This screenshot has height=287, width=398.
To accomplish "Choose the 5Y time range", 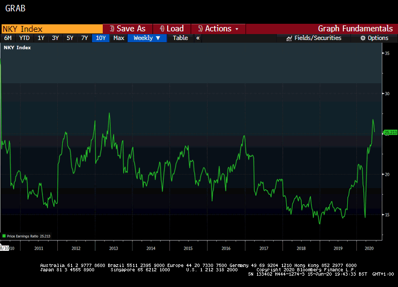I will point(70,38).
